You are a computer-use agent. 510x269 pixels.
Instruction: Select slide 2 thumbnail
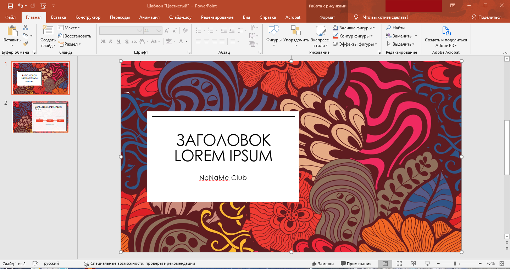[x=40, y=117]
